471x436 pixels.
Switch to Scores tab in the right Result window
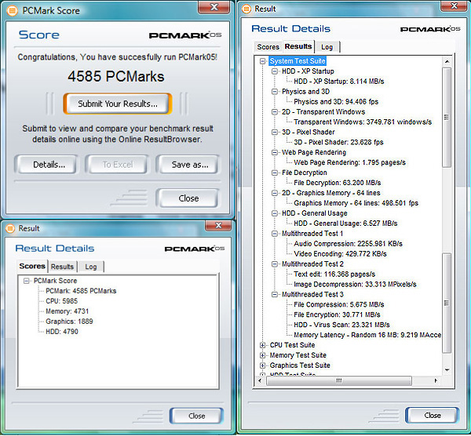click(x=268, y=47)
